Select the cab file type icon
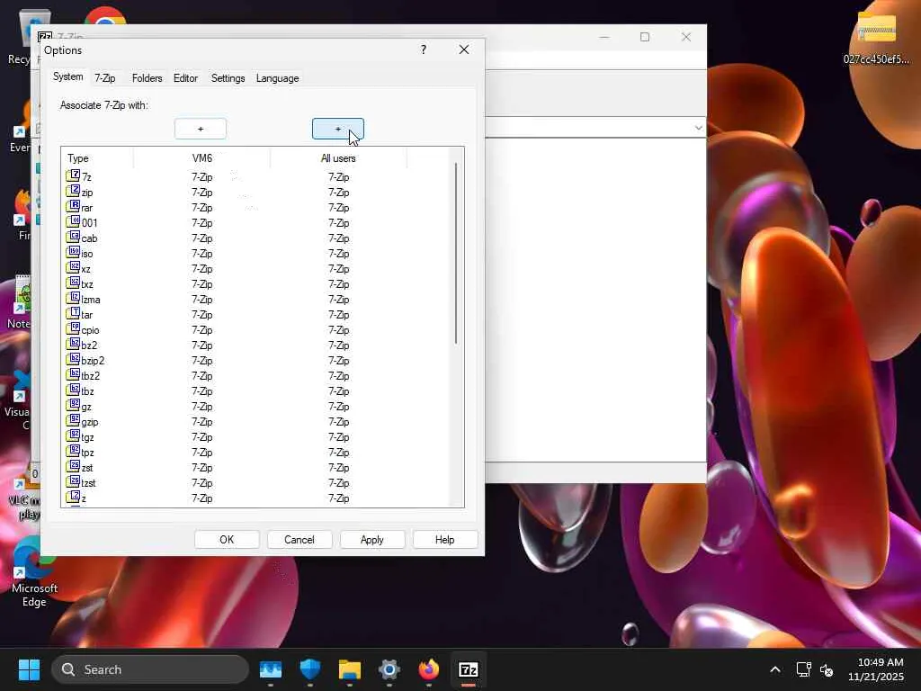 [73, 238]
